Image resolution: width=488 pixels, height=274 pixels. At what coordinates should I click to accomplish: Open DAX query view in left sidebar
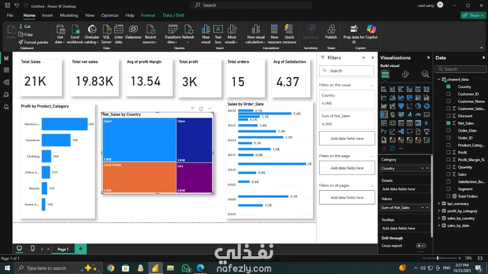click(6, 94)
